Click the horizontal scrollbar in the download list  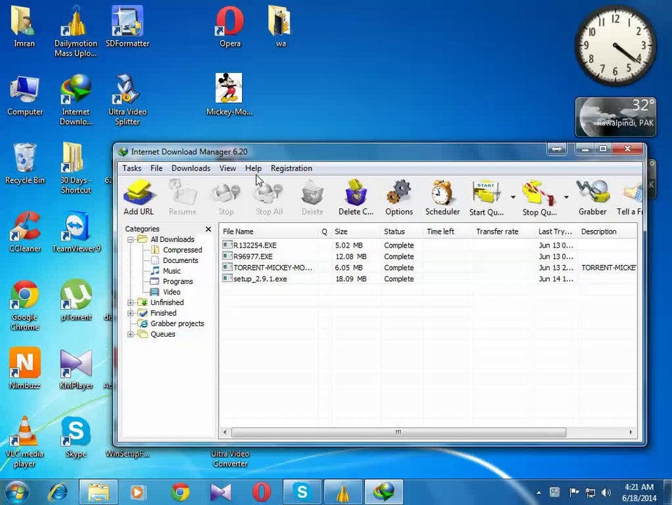click(x=397, y=432)
